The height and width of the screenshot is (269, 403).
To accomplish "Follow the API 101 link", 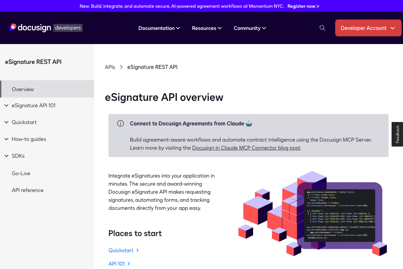I will coord(119,264).
